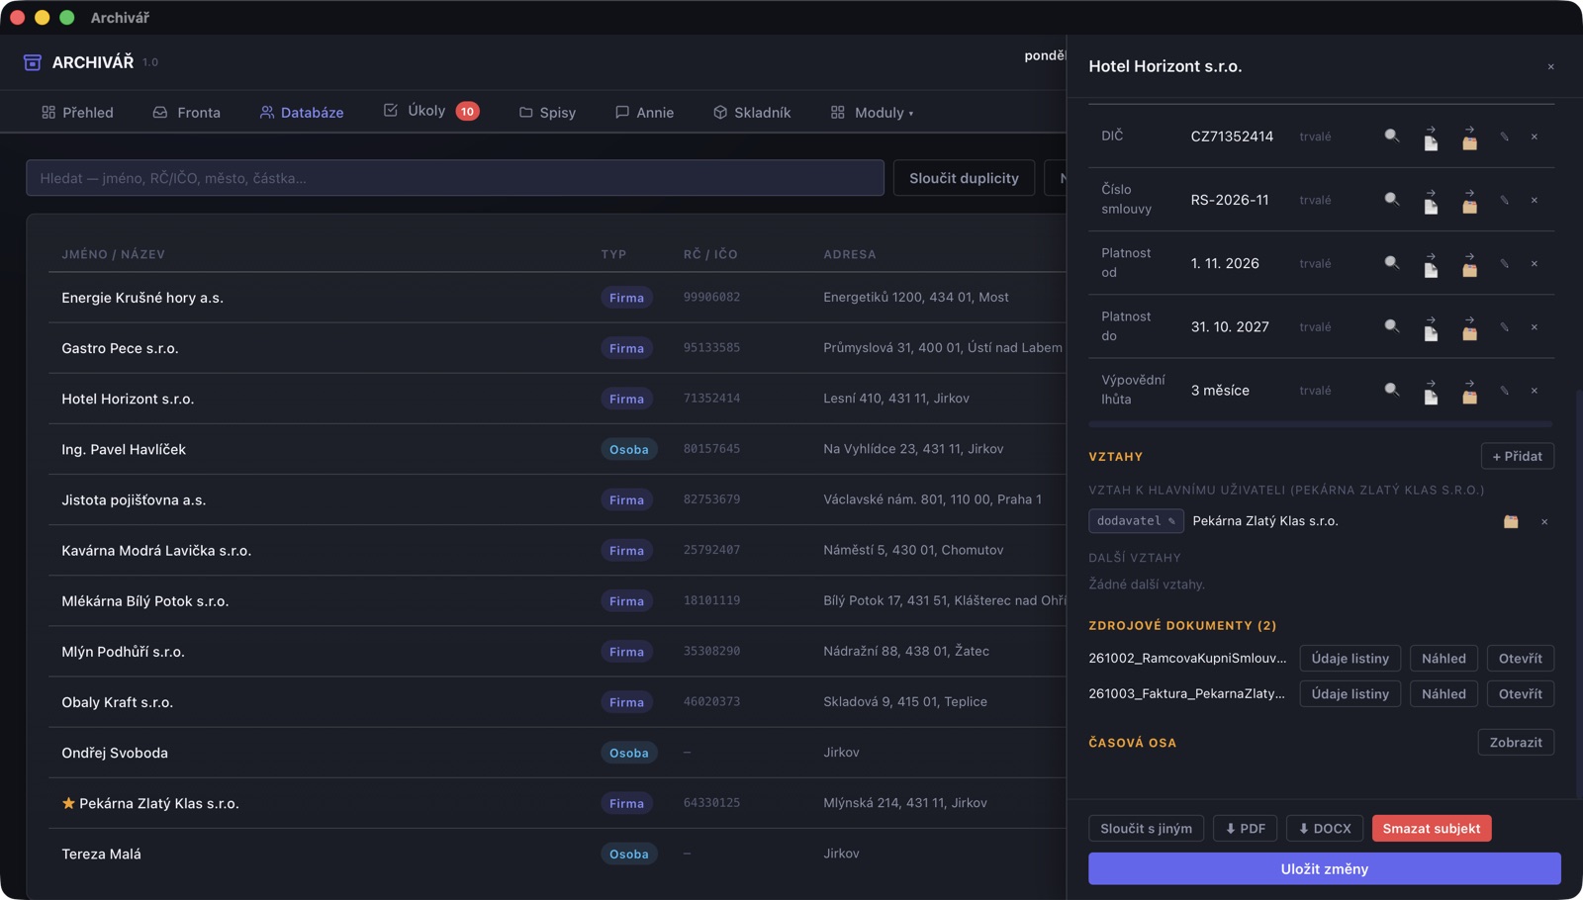Search by the DIČ value with magnifier icon
Screen dimensions: 1583x900
point(1392,136)
